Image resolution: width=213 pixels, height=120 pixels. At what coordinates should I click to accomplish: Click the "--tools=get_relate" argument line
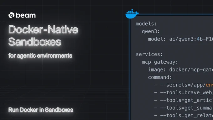click(x=184, y=116)
